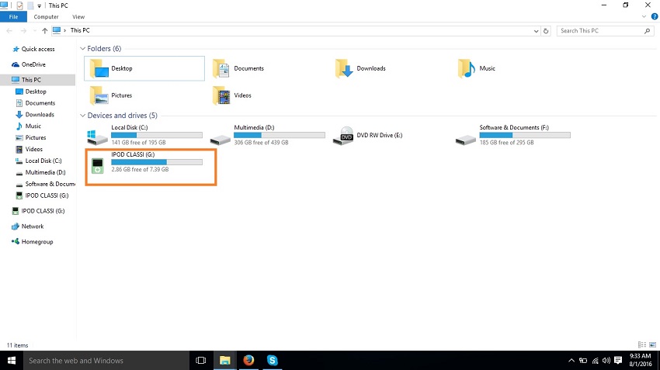Open the Music folder icon

[466, 69]
